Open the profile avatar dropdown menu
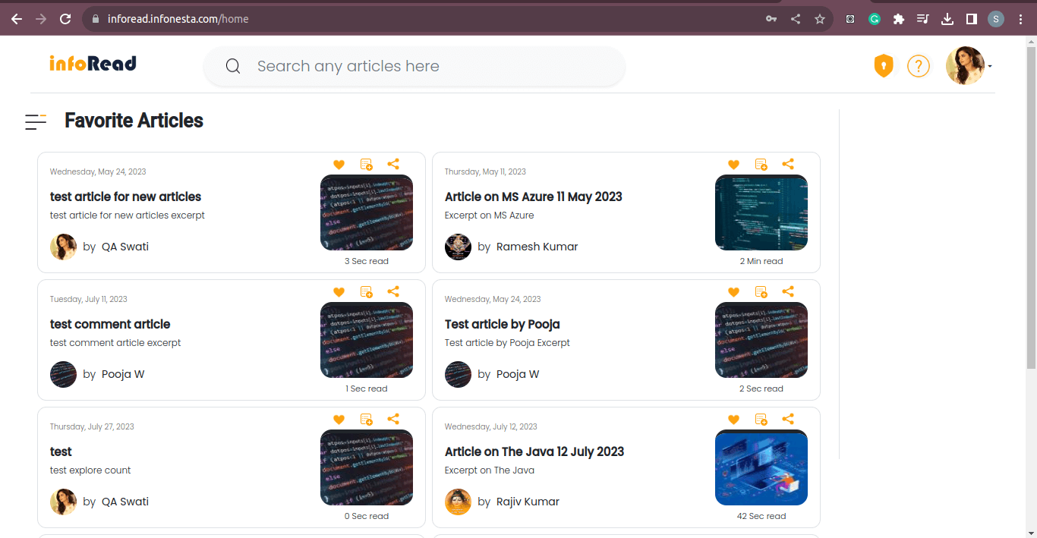This screenshot has width=1037, height=538. point(968,66)
